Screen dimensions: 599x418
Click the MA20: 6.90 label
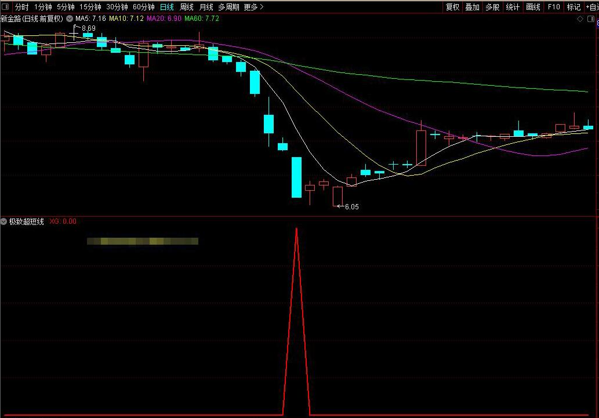(164, 19)
